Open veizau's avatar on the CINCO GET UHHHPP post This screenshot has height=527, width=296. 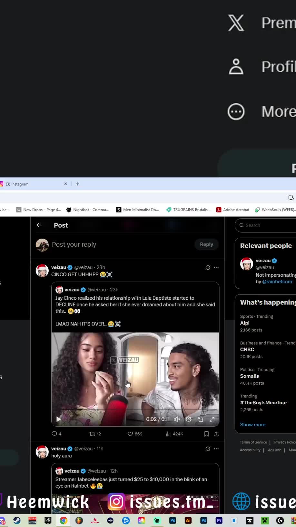42,271
